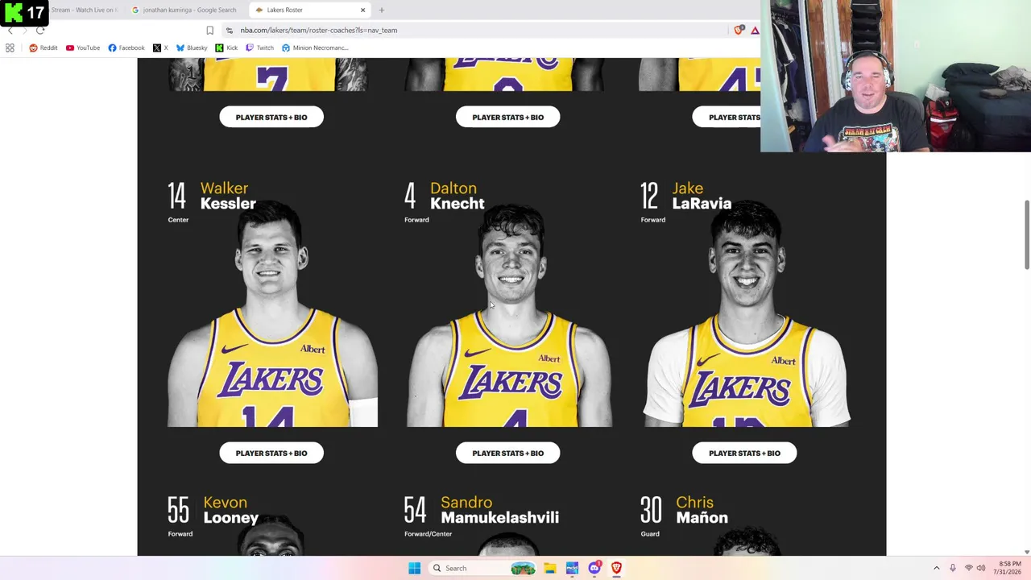Click the name Dalton Knecht

coord(458,196)
